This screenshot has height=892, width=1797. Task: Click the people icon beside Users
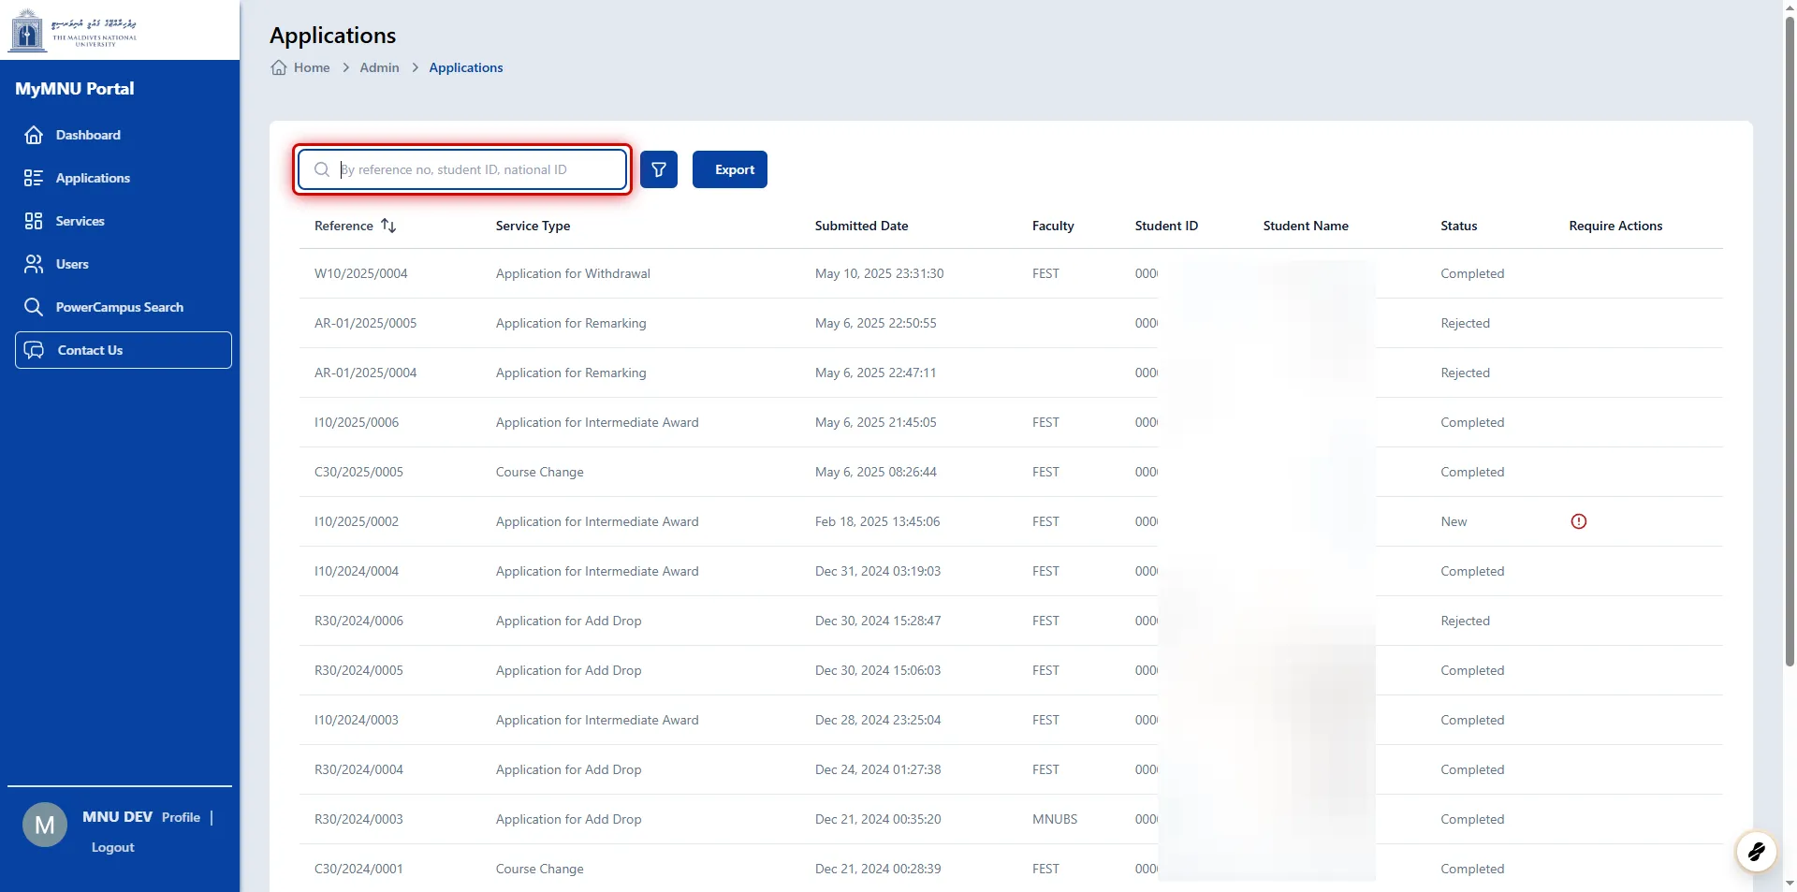pyautogui.click(x=34, y=264)
